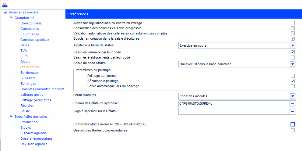This screenshot has width=302, height=151.
Task: Collapse the Paramètres société tree node
Action: (x=5, y=12)
